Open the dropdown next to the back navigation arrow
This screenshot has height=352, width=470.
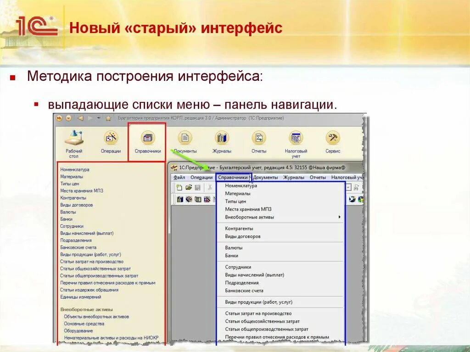[98, 118]
